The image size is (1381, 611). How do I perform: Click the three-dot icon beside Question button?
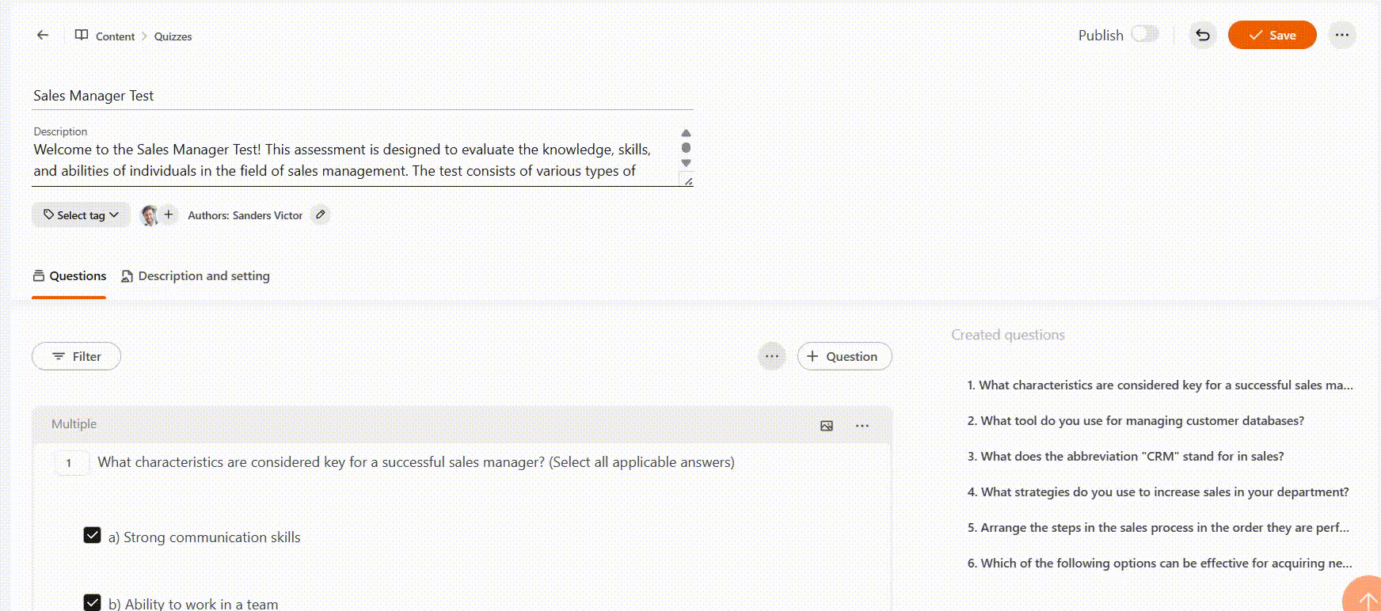[x=771, y=356]
